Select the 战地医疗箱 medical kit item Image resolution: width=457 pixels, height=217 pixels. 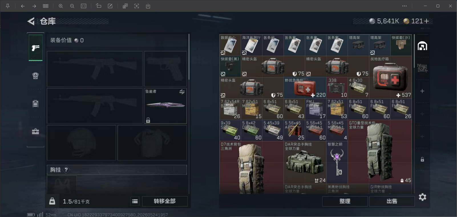pyautogui.click(x=391, y=77)
